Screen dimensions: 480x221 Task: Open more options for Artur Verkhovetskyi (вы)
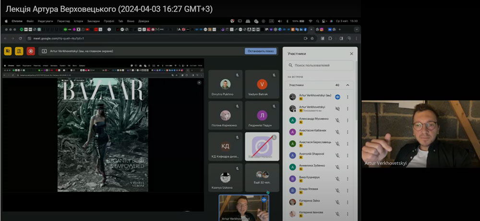pos(348,97)
